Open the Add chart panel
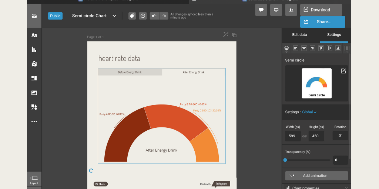Screen dimensions: 379x189 [34, 49]
